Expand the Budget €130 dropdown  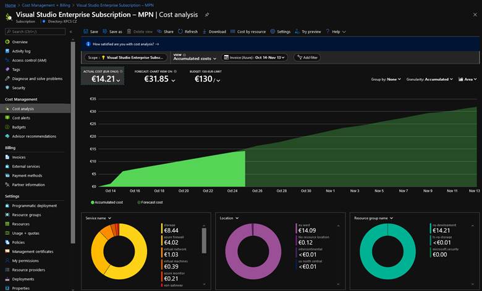pyautogui.click(x=219, y=80)
